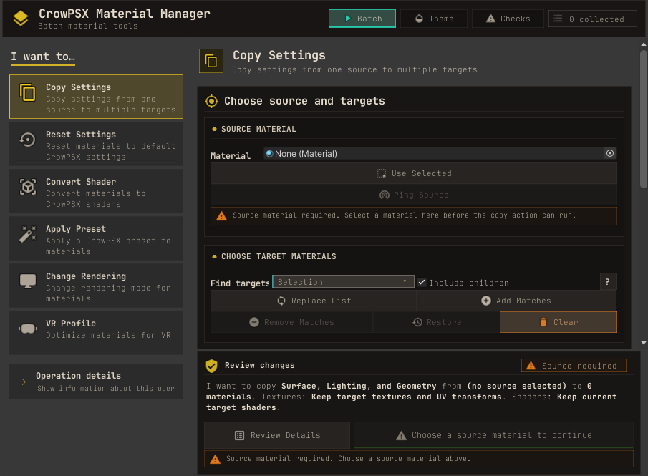The height and width of the screenshot is (476, 648).
Task: Click the Source required status badge
Action: (x=574, y=366)
